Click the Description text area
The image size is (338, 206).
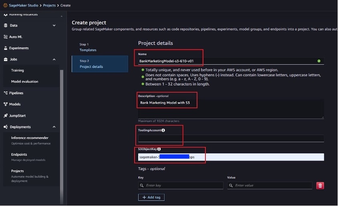[x=231, y=109]
